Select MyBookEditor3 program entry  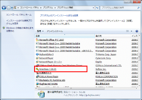pyautogui.click(x=46, y=54)
